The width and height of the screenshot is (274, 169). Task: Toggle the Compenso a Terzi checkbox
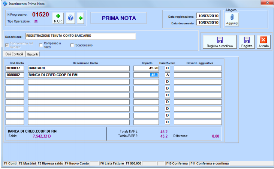point(41,45)
